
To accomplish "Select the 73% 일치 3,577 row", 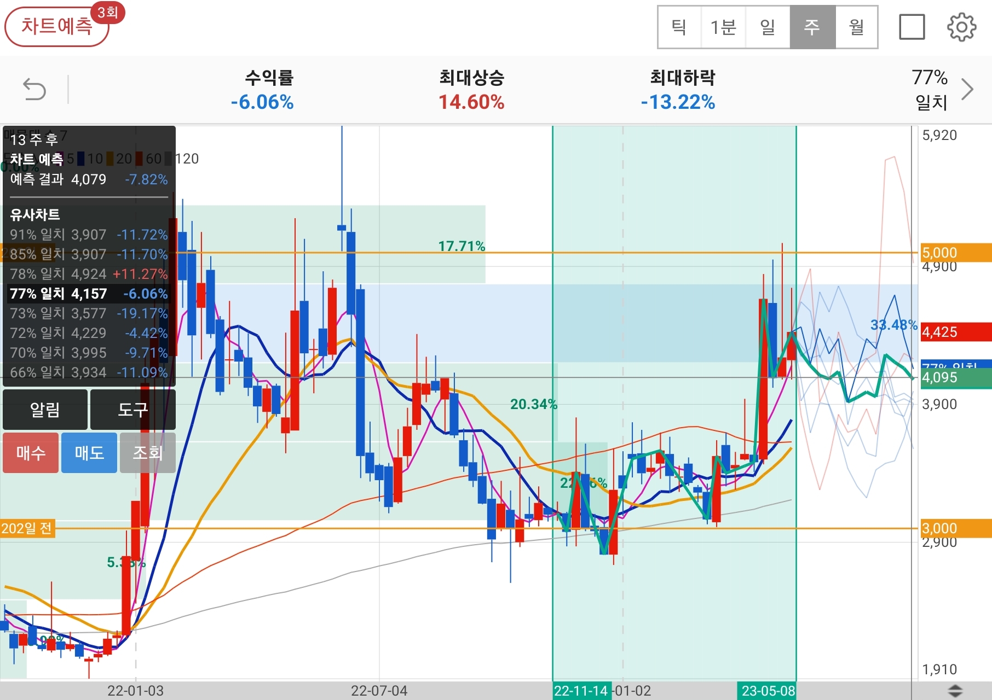I will click(x=89, y=313).
